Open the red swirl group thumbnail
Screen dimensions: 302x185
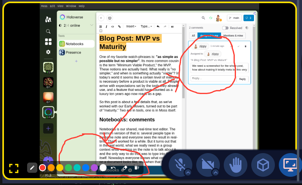[48, 83]
